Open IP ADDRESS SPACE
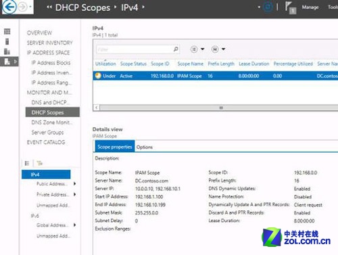Image resolution: width=338 pixels, height=255 pixels. (48, 53)
